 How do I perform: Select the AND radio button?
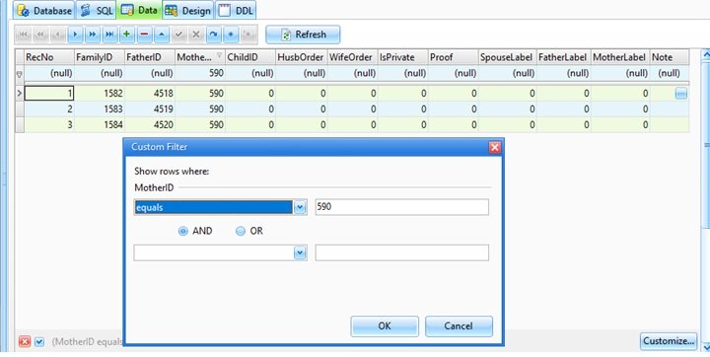pyautogui.click(x=183, y=231)
